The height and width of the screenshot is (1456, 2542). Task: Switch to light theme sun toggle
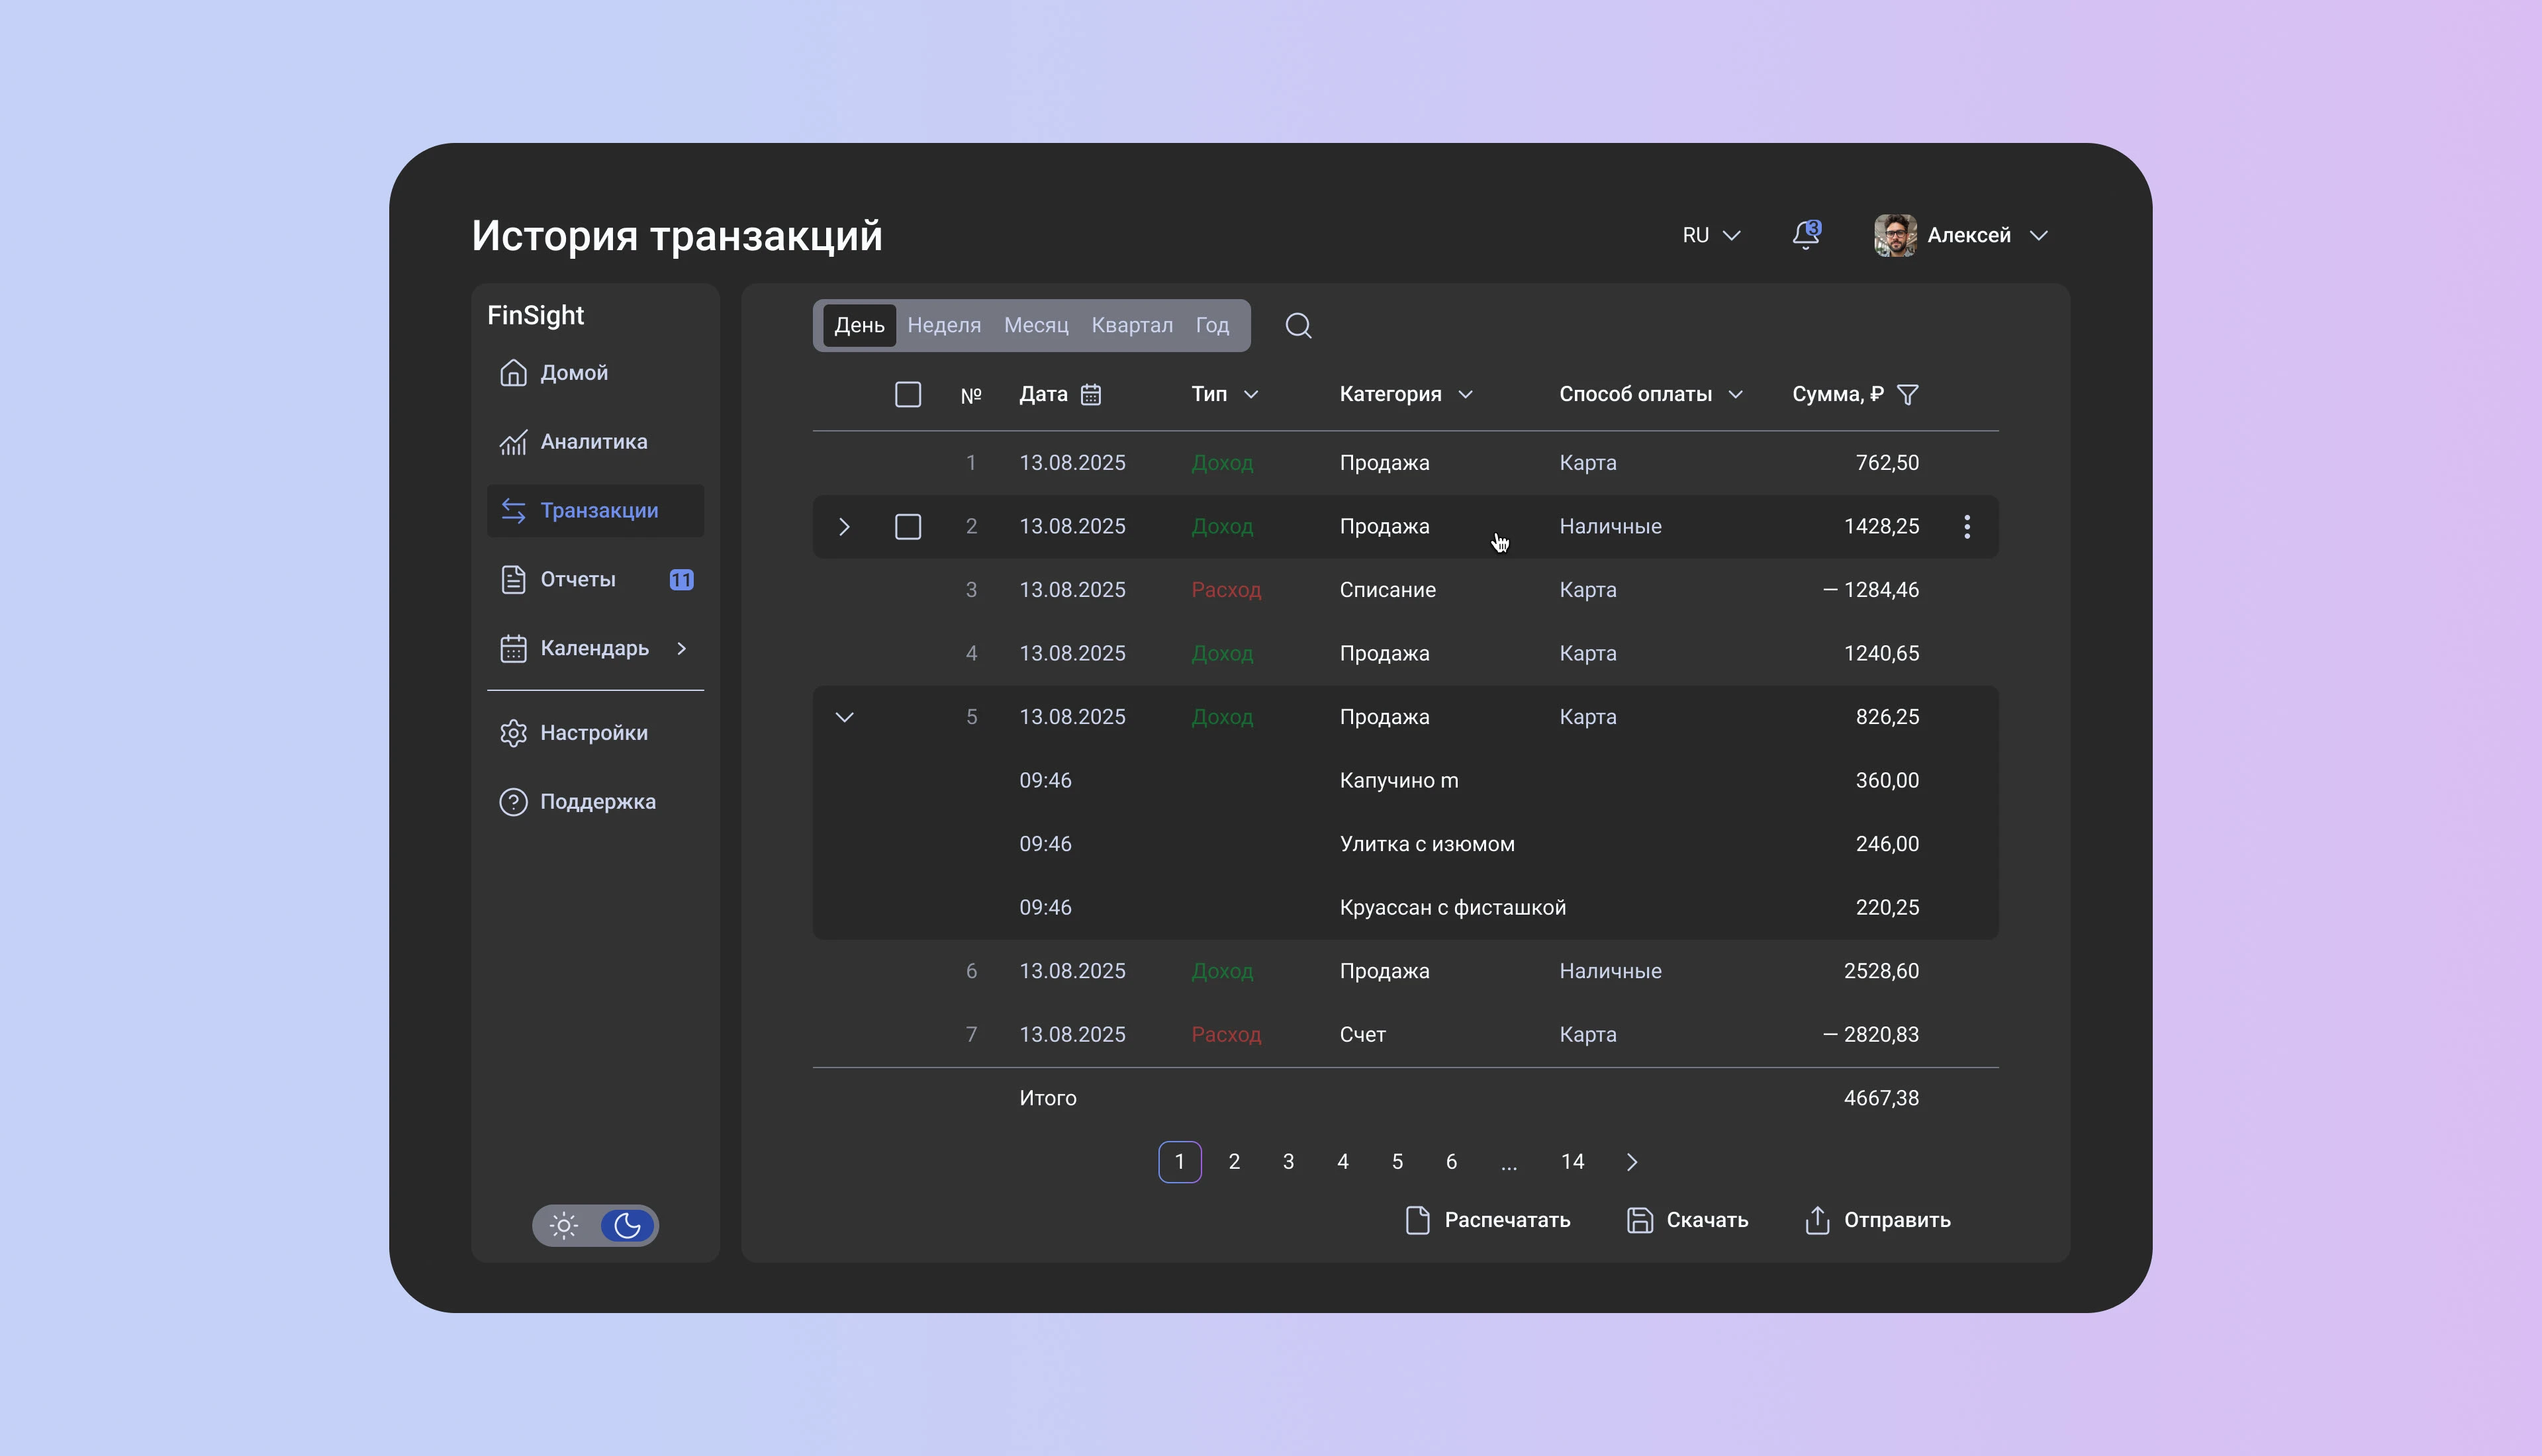(x=564, y=1226)
